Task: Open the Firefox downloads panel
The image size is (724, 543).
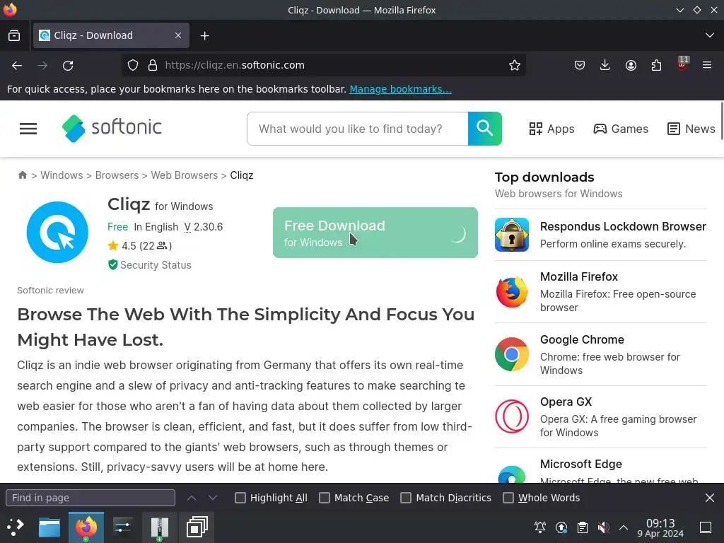Action: coord(605,66)
